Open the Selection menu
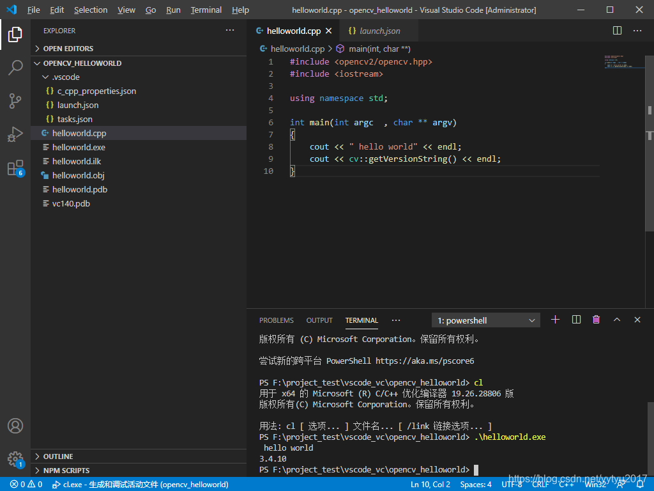 click(x=91, y=10)
